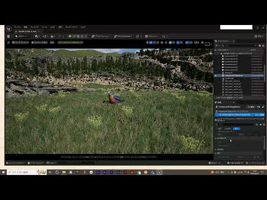Open the ファイル (File) menu

(17, 27)
